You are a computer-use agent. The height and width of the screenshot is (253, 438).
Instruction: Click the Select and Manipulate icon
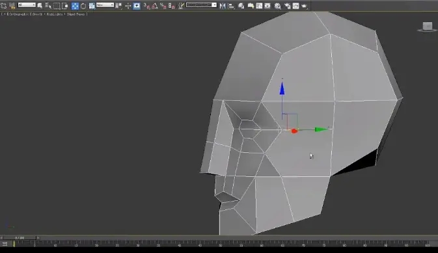[x=128, y=6]
